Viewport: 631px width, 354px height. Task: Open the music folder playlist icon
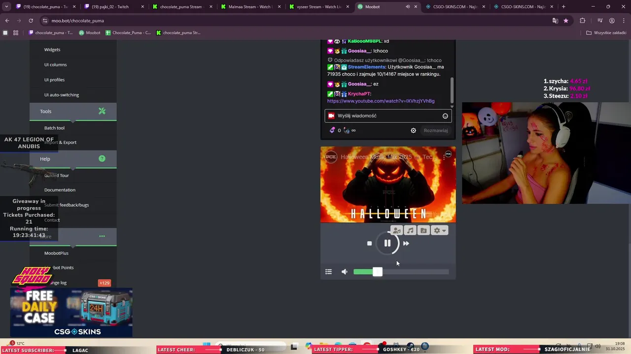point(423,231)
